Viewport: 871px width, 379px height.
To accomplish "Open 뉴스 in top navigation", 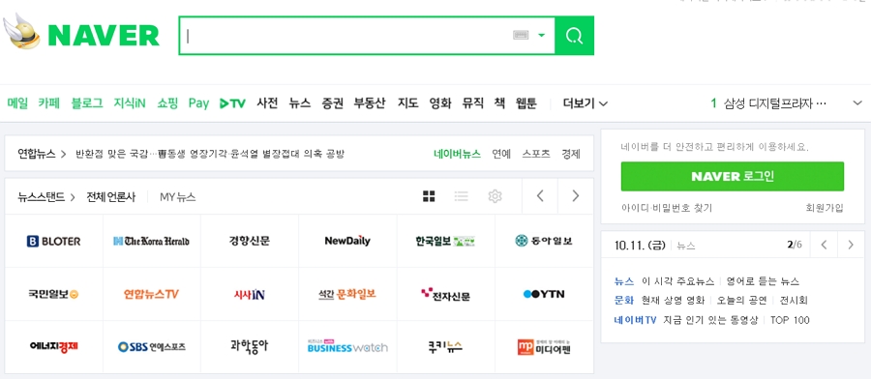I will [x=300, y=103].
